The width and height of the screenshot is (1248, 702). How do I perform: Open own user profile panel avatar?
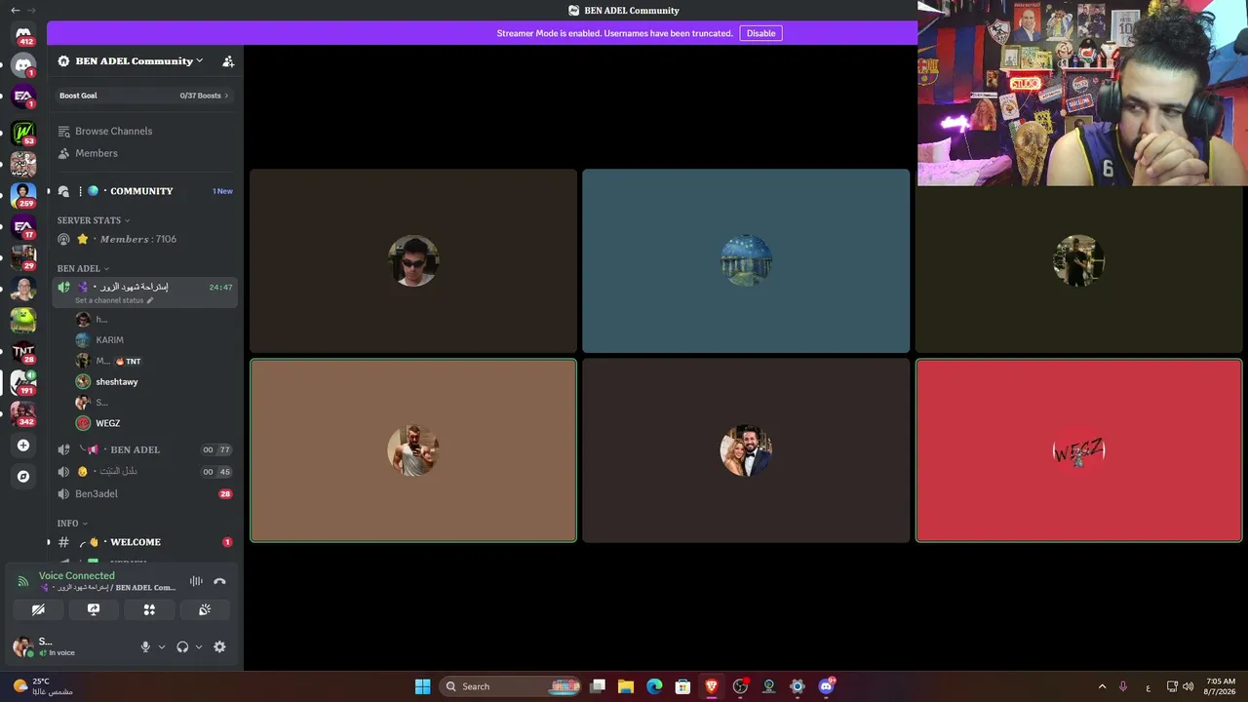tap(22, 646)
